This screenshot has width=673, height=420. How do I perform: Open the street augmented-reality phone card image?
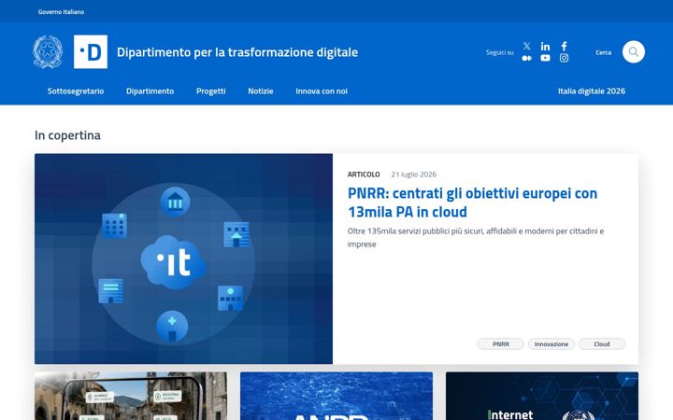coord(131,396)
